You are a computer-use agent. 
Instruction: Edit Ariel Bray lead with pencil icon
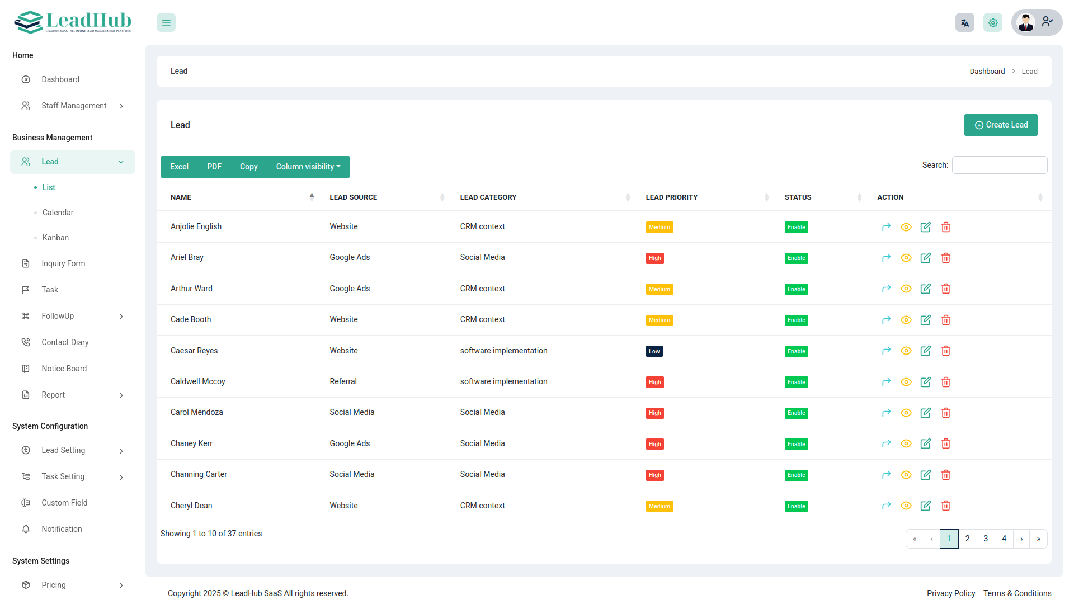coord(926,258)
